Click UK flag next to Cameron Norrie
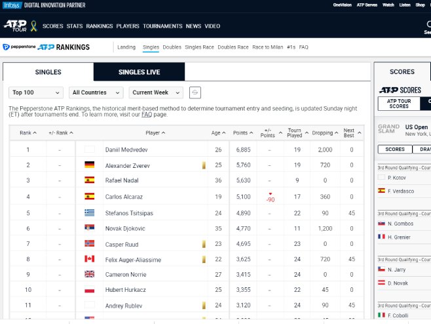This screenshot has height=324, width=431. [x=89, y=274]
